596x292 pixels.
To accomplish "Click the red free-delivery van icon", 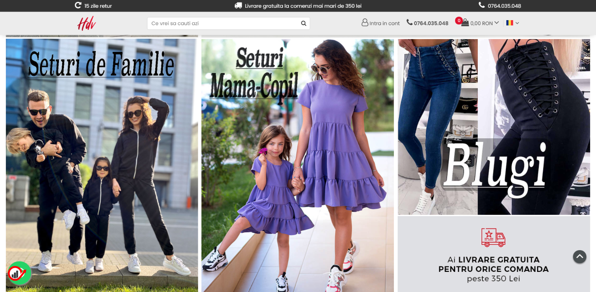I will pyautogui.click(x=493, y=237).
